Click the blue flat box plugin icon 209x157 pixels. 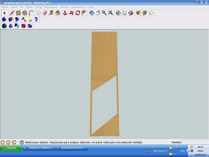[x=30, y=26]
